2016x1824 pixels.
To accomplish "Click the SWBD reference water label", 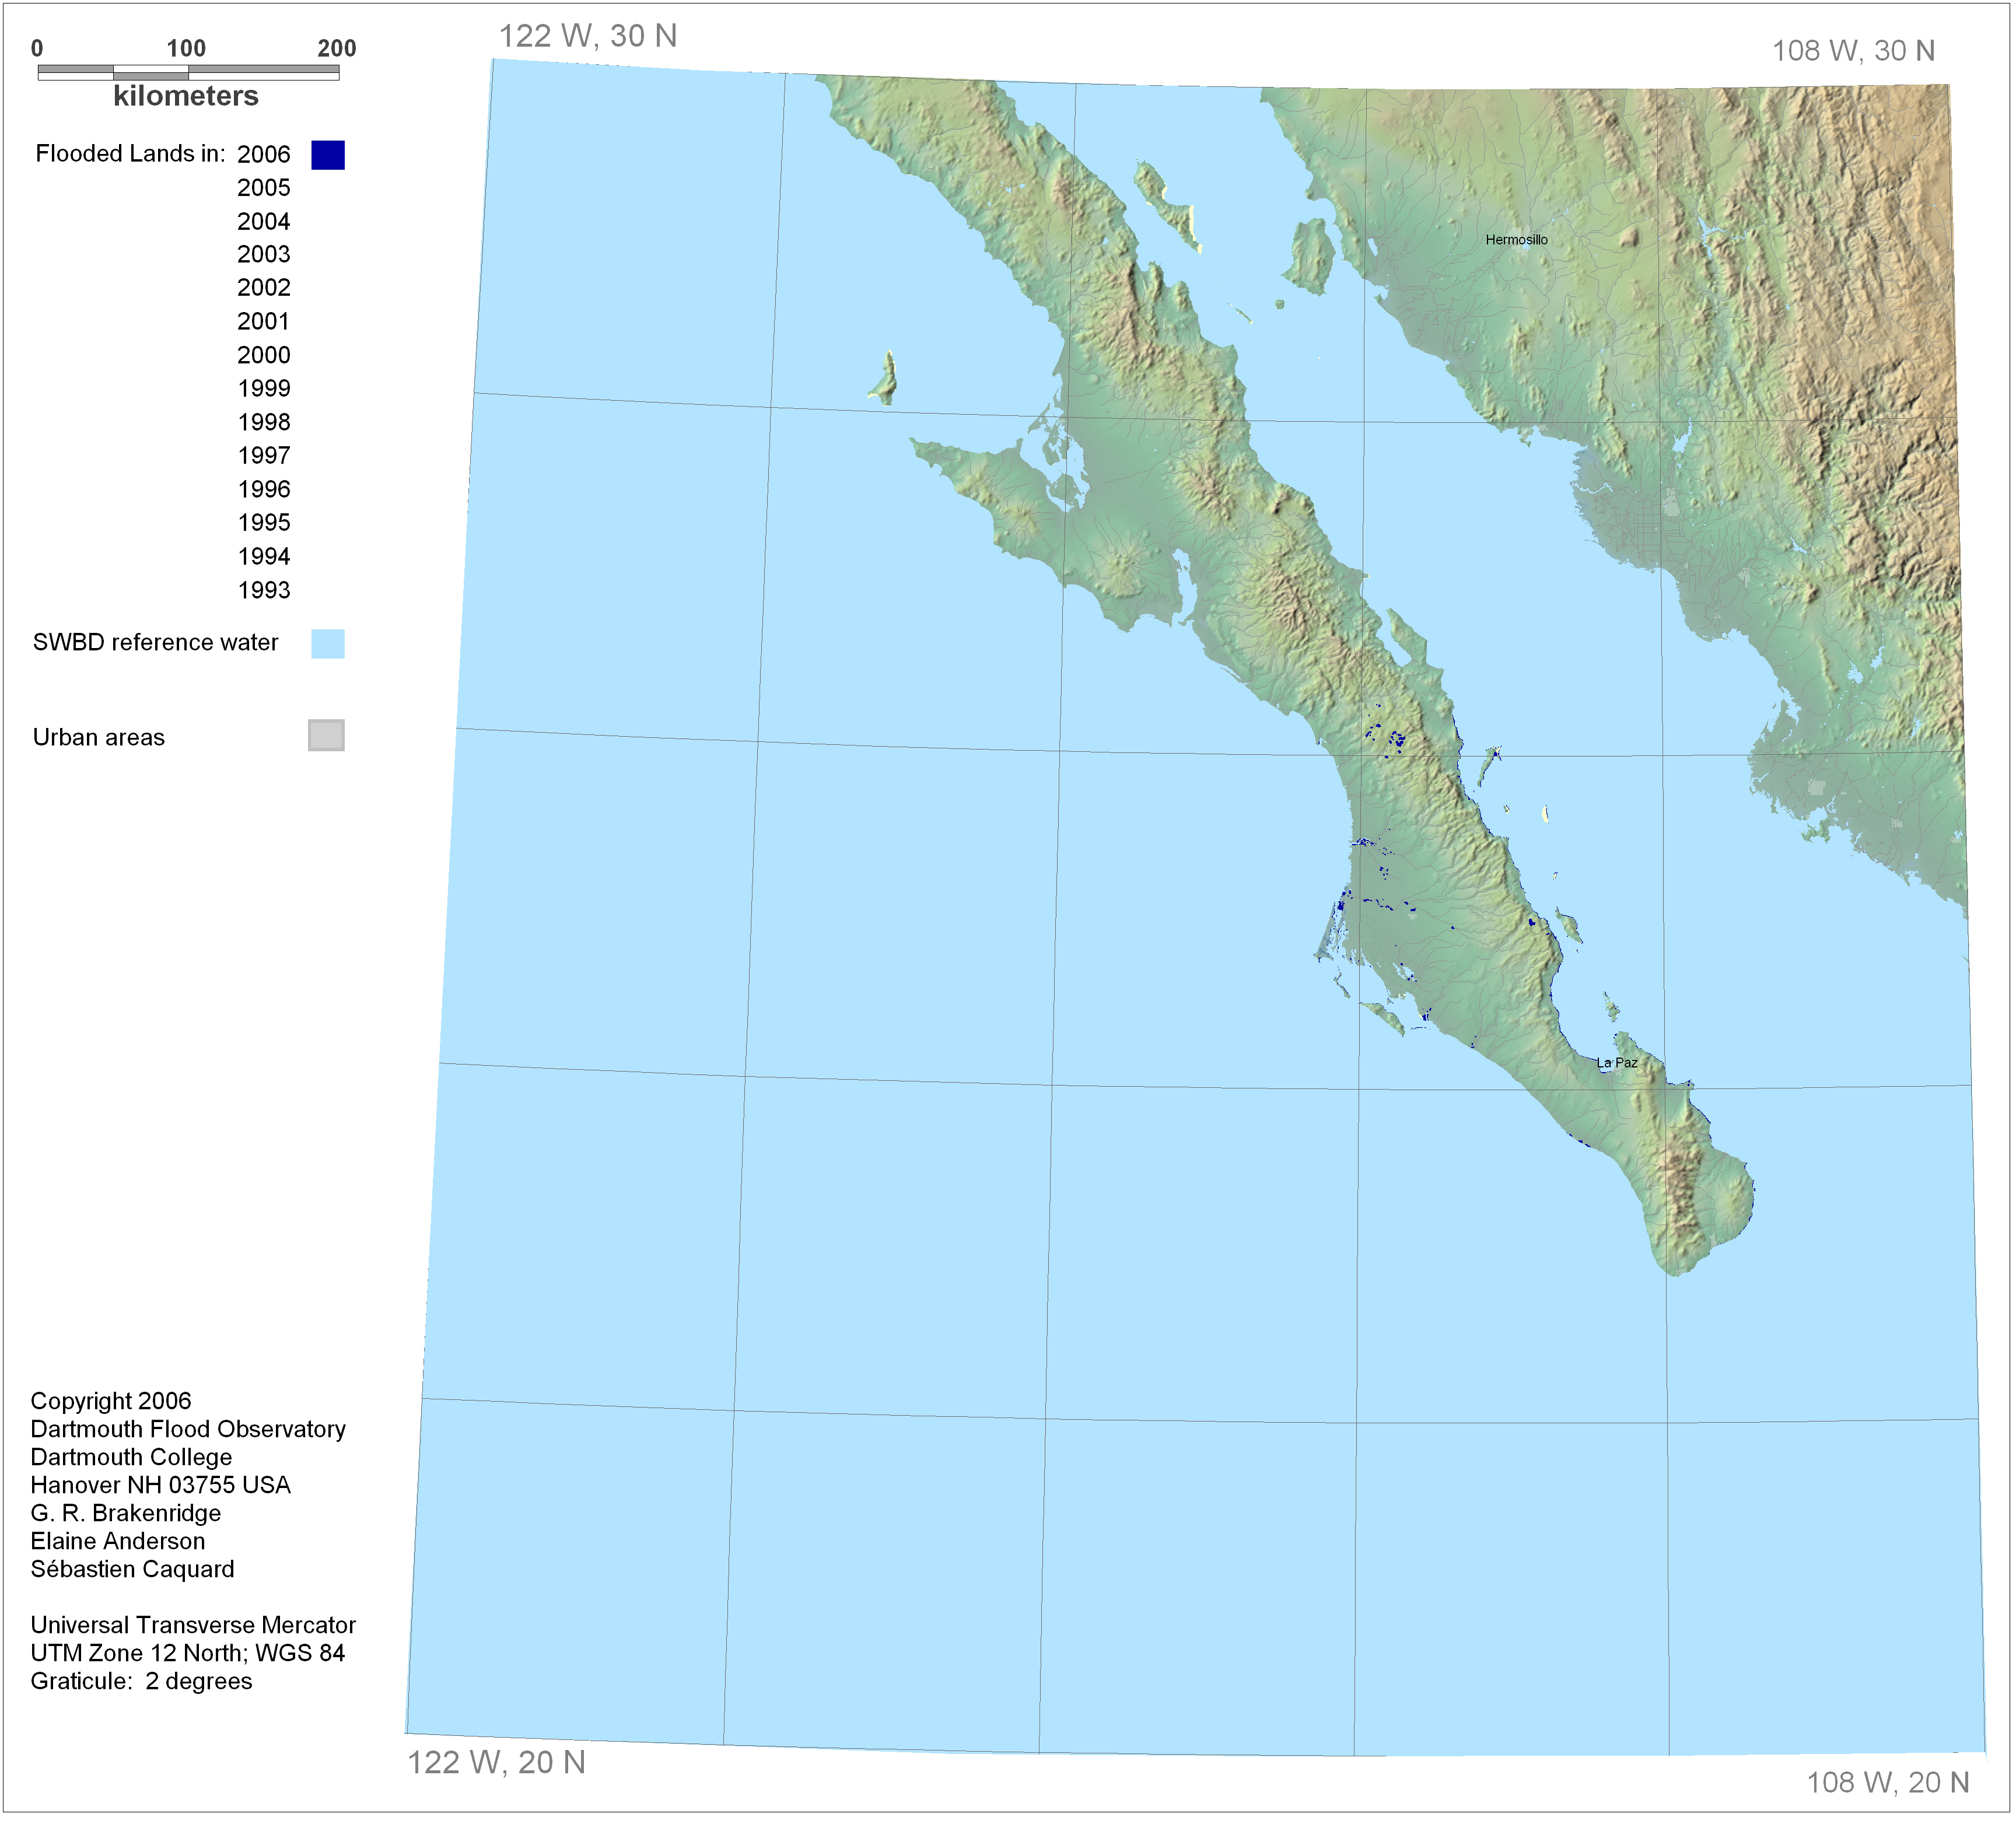I will [x=155, y=642].
